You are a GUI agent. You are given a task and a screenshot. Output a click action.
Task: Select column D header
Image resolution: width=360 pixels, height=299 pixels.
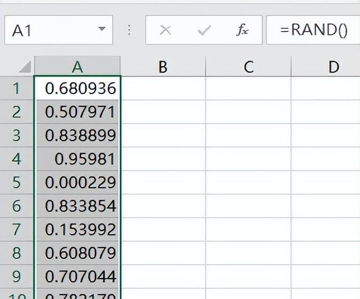point(326,66)
